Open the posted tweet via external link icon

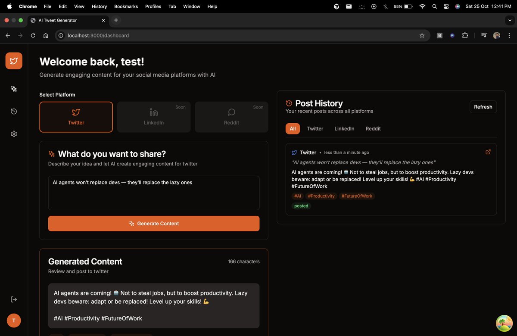(488, 152)
